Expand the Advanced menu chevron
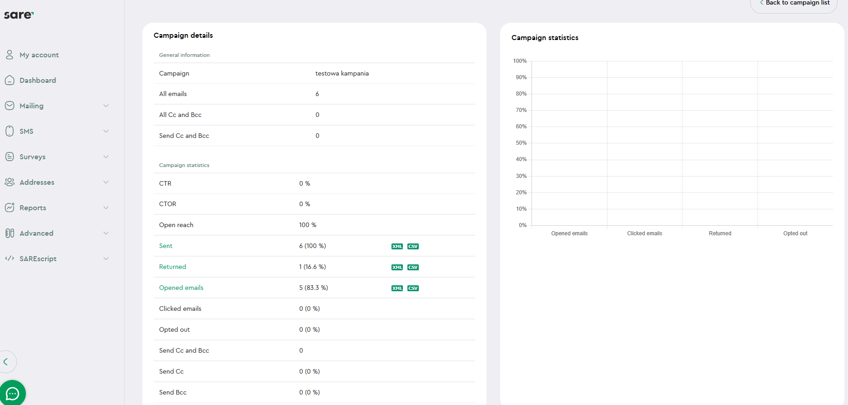 click(106, 233)
